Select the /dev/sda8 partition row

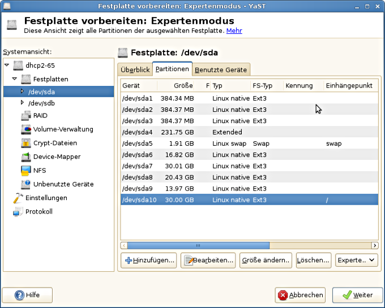(x=249, y=177)
